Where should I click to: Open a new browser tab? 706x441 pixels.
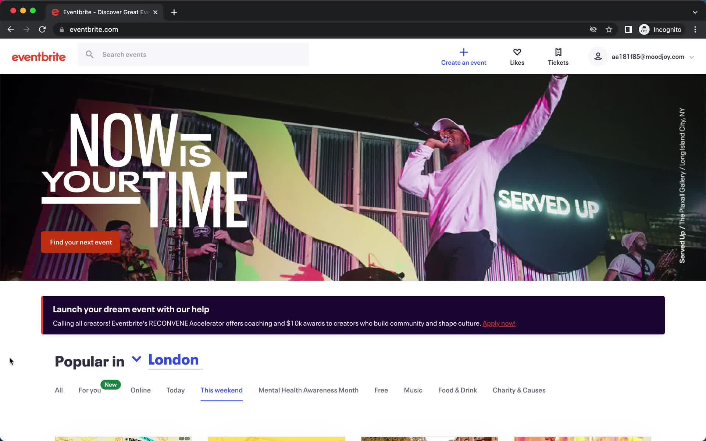pos(174,12)
